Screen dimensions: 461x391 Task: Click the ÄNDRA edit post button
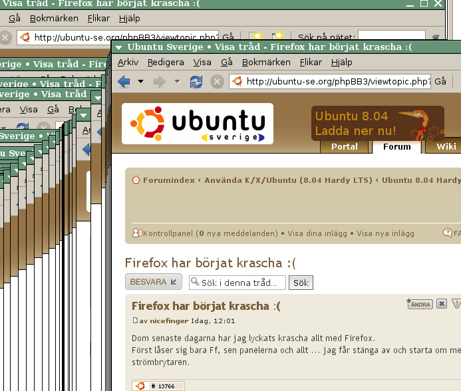coord(420,304)
